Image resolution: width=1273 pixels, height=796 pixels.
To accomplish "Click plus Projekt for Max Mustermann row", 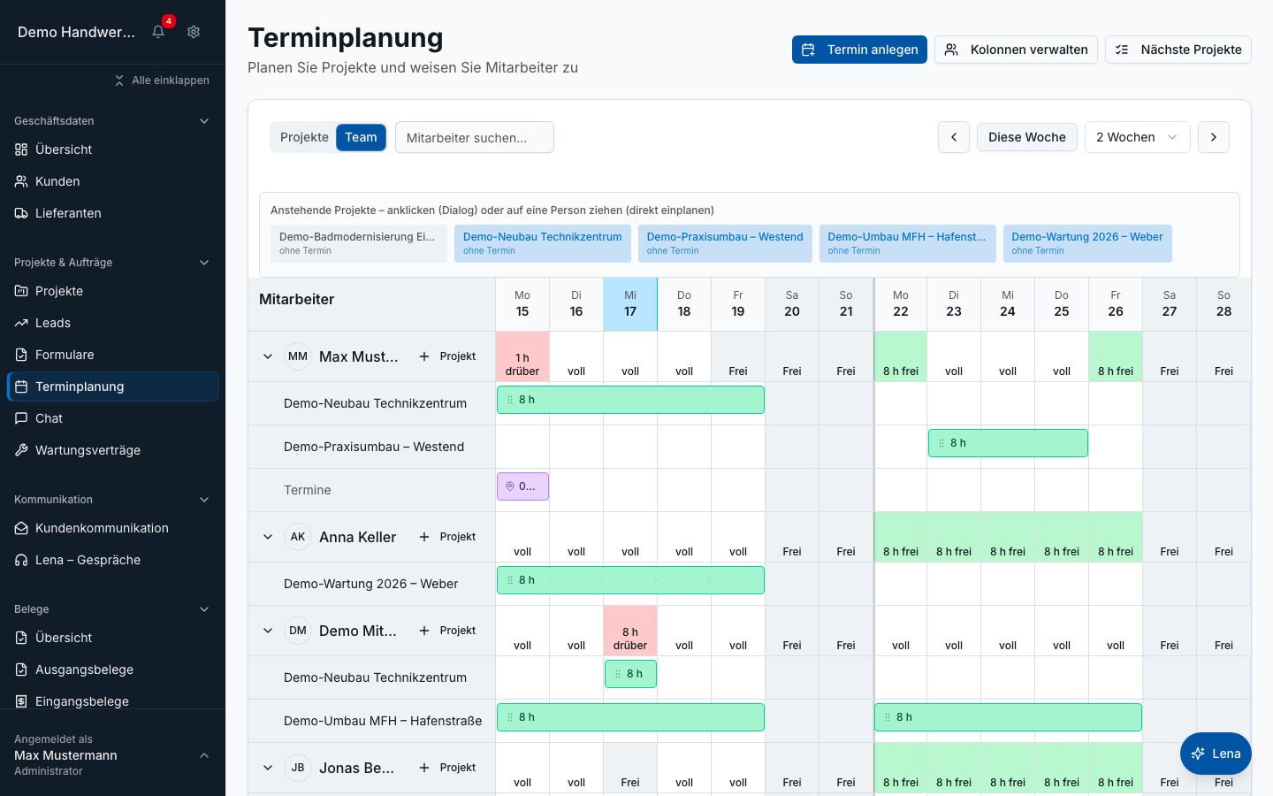I will point(447,356).
